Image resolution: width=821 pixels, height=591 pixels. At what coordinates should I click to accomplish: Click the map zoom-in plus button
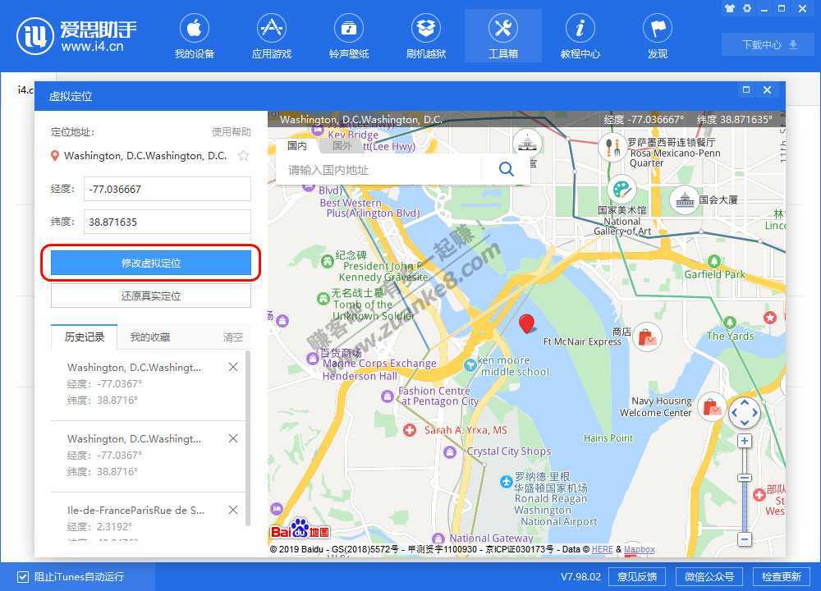point(745,442)
